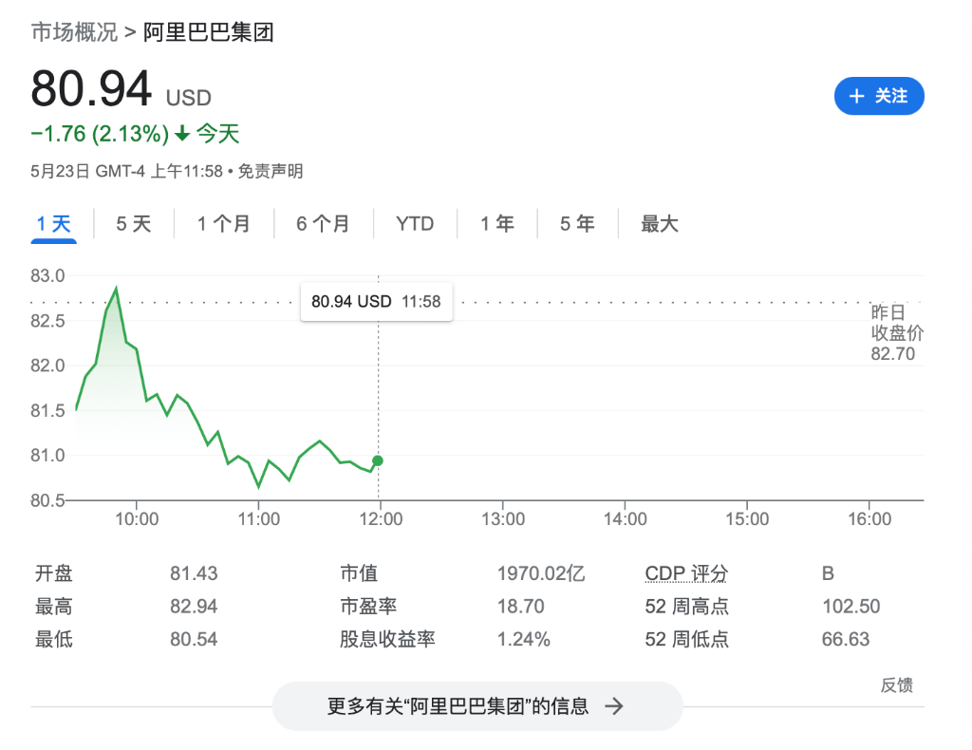This screenshot has width=972, height=750.
Task: Select the 6 个月 range tab
Action: 323,224
